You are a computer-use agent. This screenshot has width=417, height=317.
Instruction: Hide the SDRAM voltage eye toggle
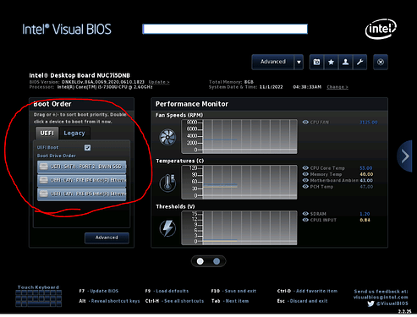(305, 214)
